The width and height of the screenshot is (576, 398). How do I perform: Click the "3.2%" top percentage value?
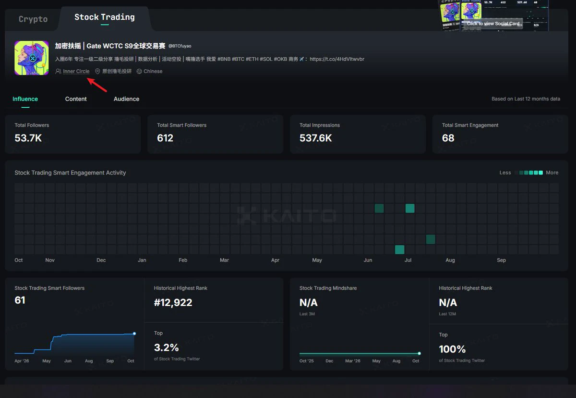(x=166, y=348)
